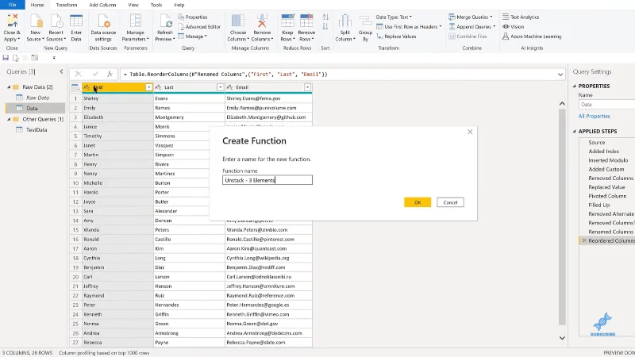Cancel the formula bar edit with X icon
The image size is (635, 357).
78,74
